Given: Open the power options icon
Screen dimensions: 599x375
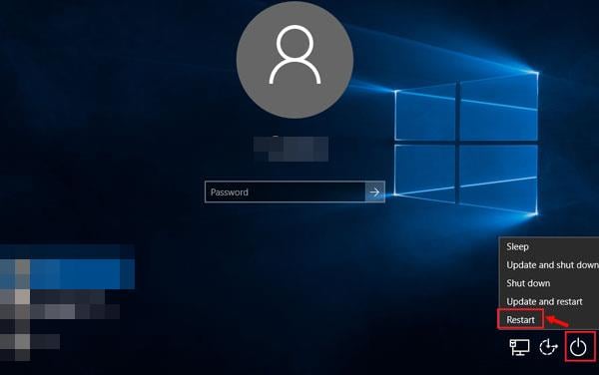Looking at the screenshot, I should [x=578, y=347].
